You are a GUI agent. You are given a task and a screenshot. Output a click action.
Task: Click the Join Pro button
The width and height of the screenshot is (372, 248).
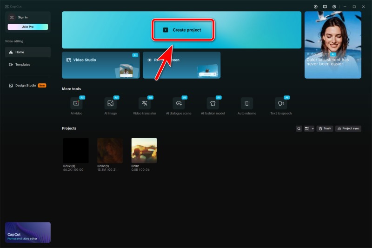click(28, 27)
